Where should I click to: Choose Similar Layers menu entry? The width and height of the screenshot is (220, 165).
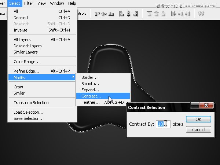[42, 52]
